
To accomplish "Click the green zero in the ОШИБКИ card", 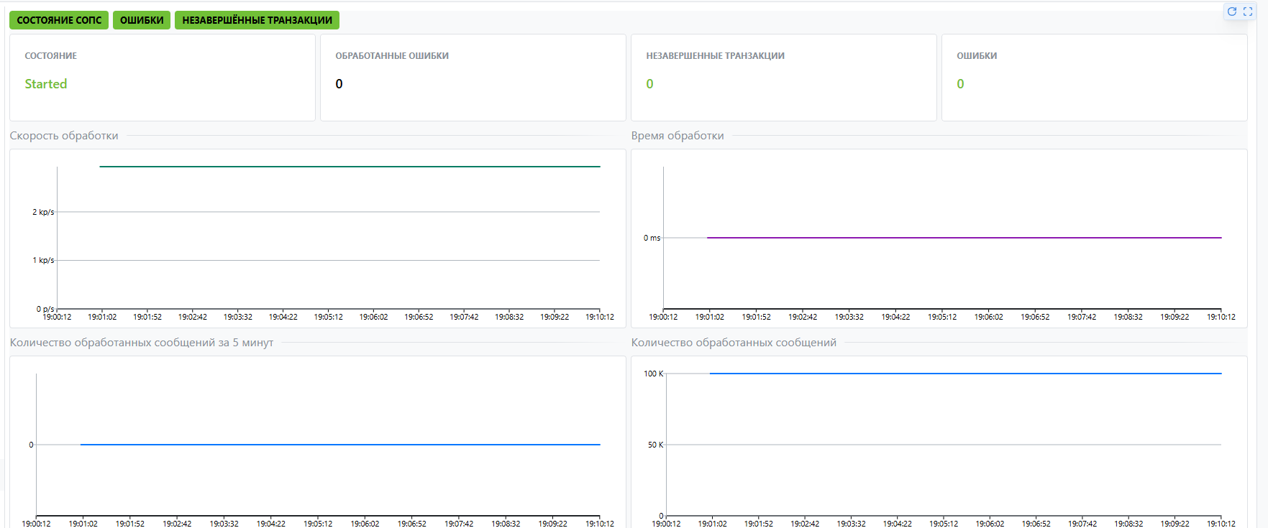I will tap(960, 84).
